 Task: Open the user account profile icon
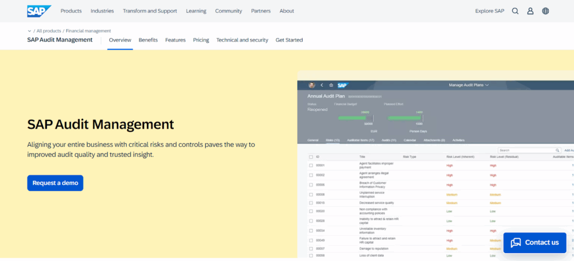point(530,11)
